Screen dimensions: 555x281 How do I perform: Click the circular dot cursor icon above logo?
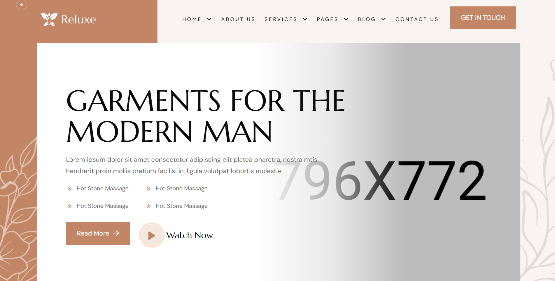[22, 5]
